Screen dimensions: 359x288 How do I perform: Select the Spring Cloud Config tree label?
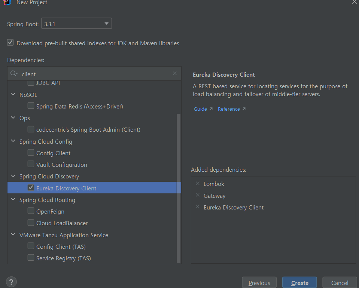click(46, 142)
